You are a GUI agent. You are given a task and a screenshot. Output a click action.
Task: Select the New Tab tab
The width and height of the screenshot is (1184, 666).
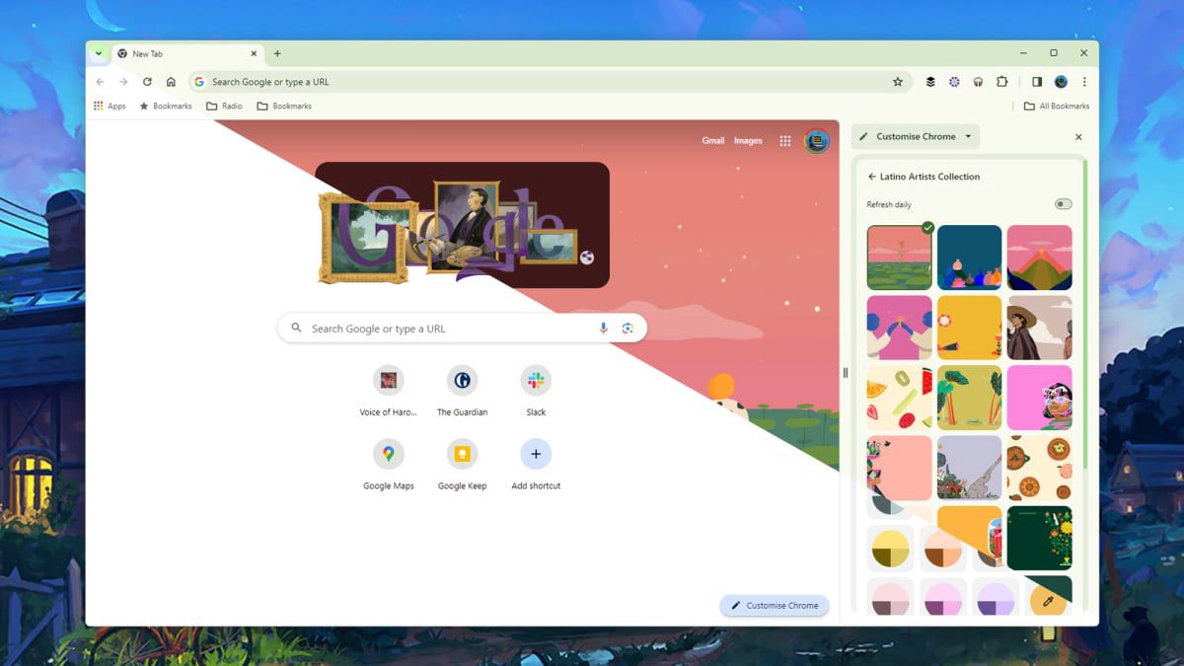click(186, 53)
